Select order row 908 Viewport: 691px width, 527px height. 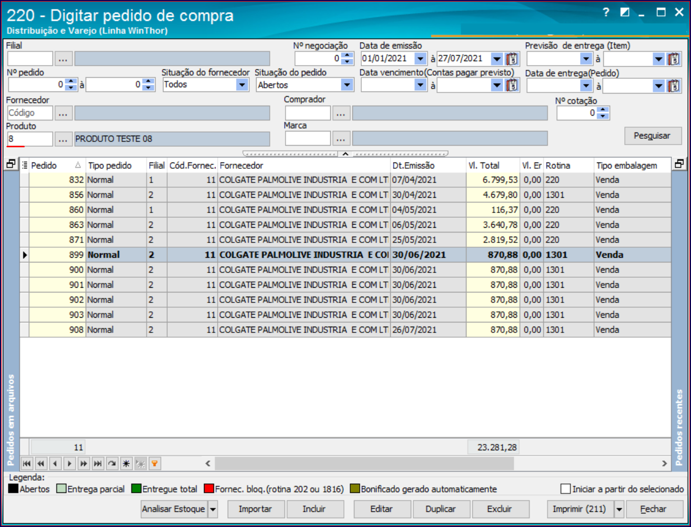(346, 330)
